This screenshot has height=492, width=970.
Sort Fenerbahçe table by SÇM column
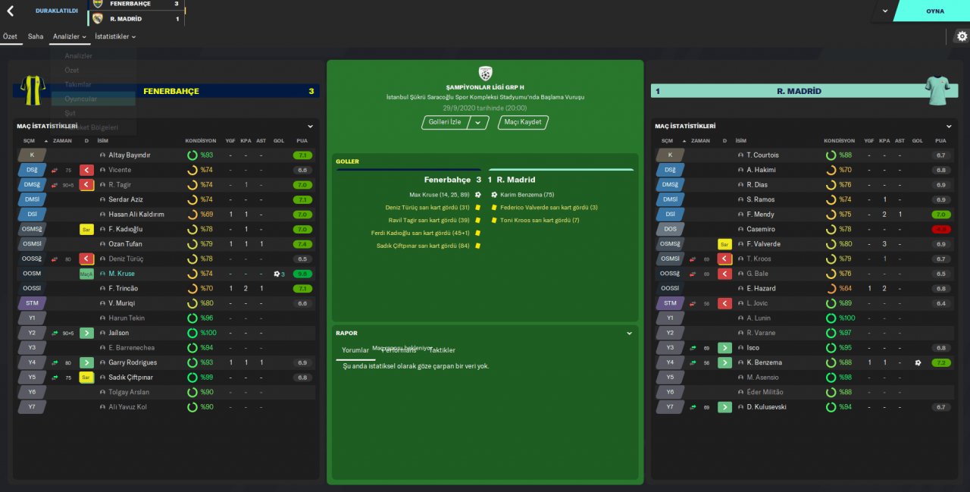(30, 140)
